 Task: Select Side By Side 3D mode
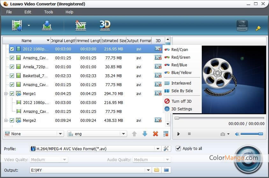(182, 91)
